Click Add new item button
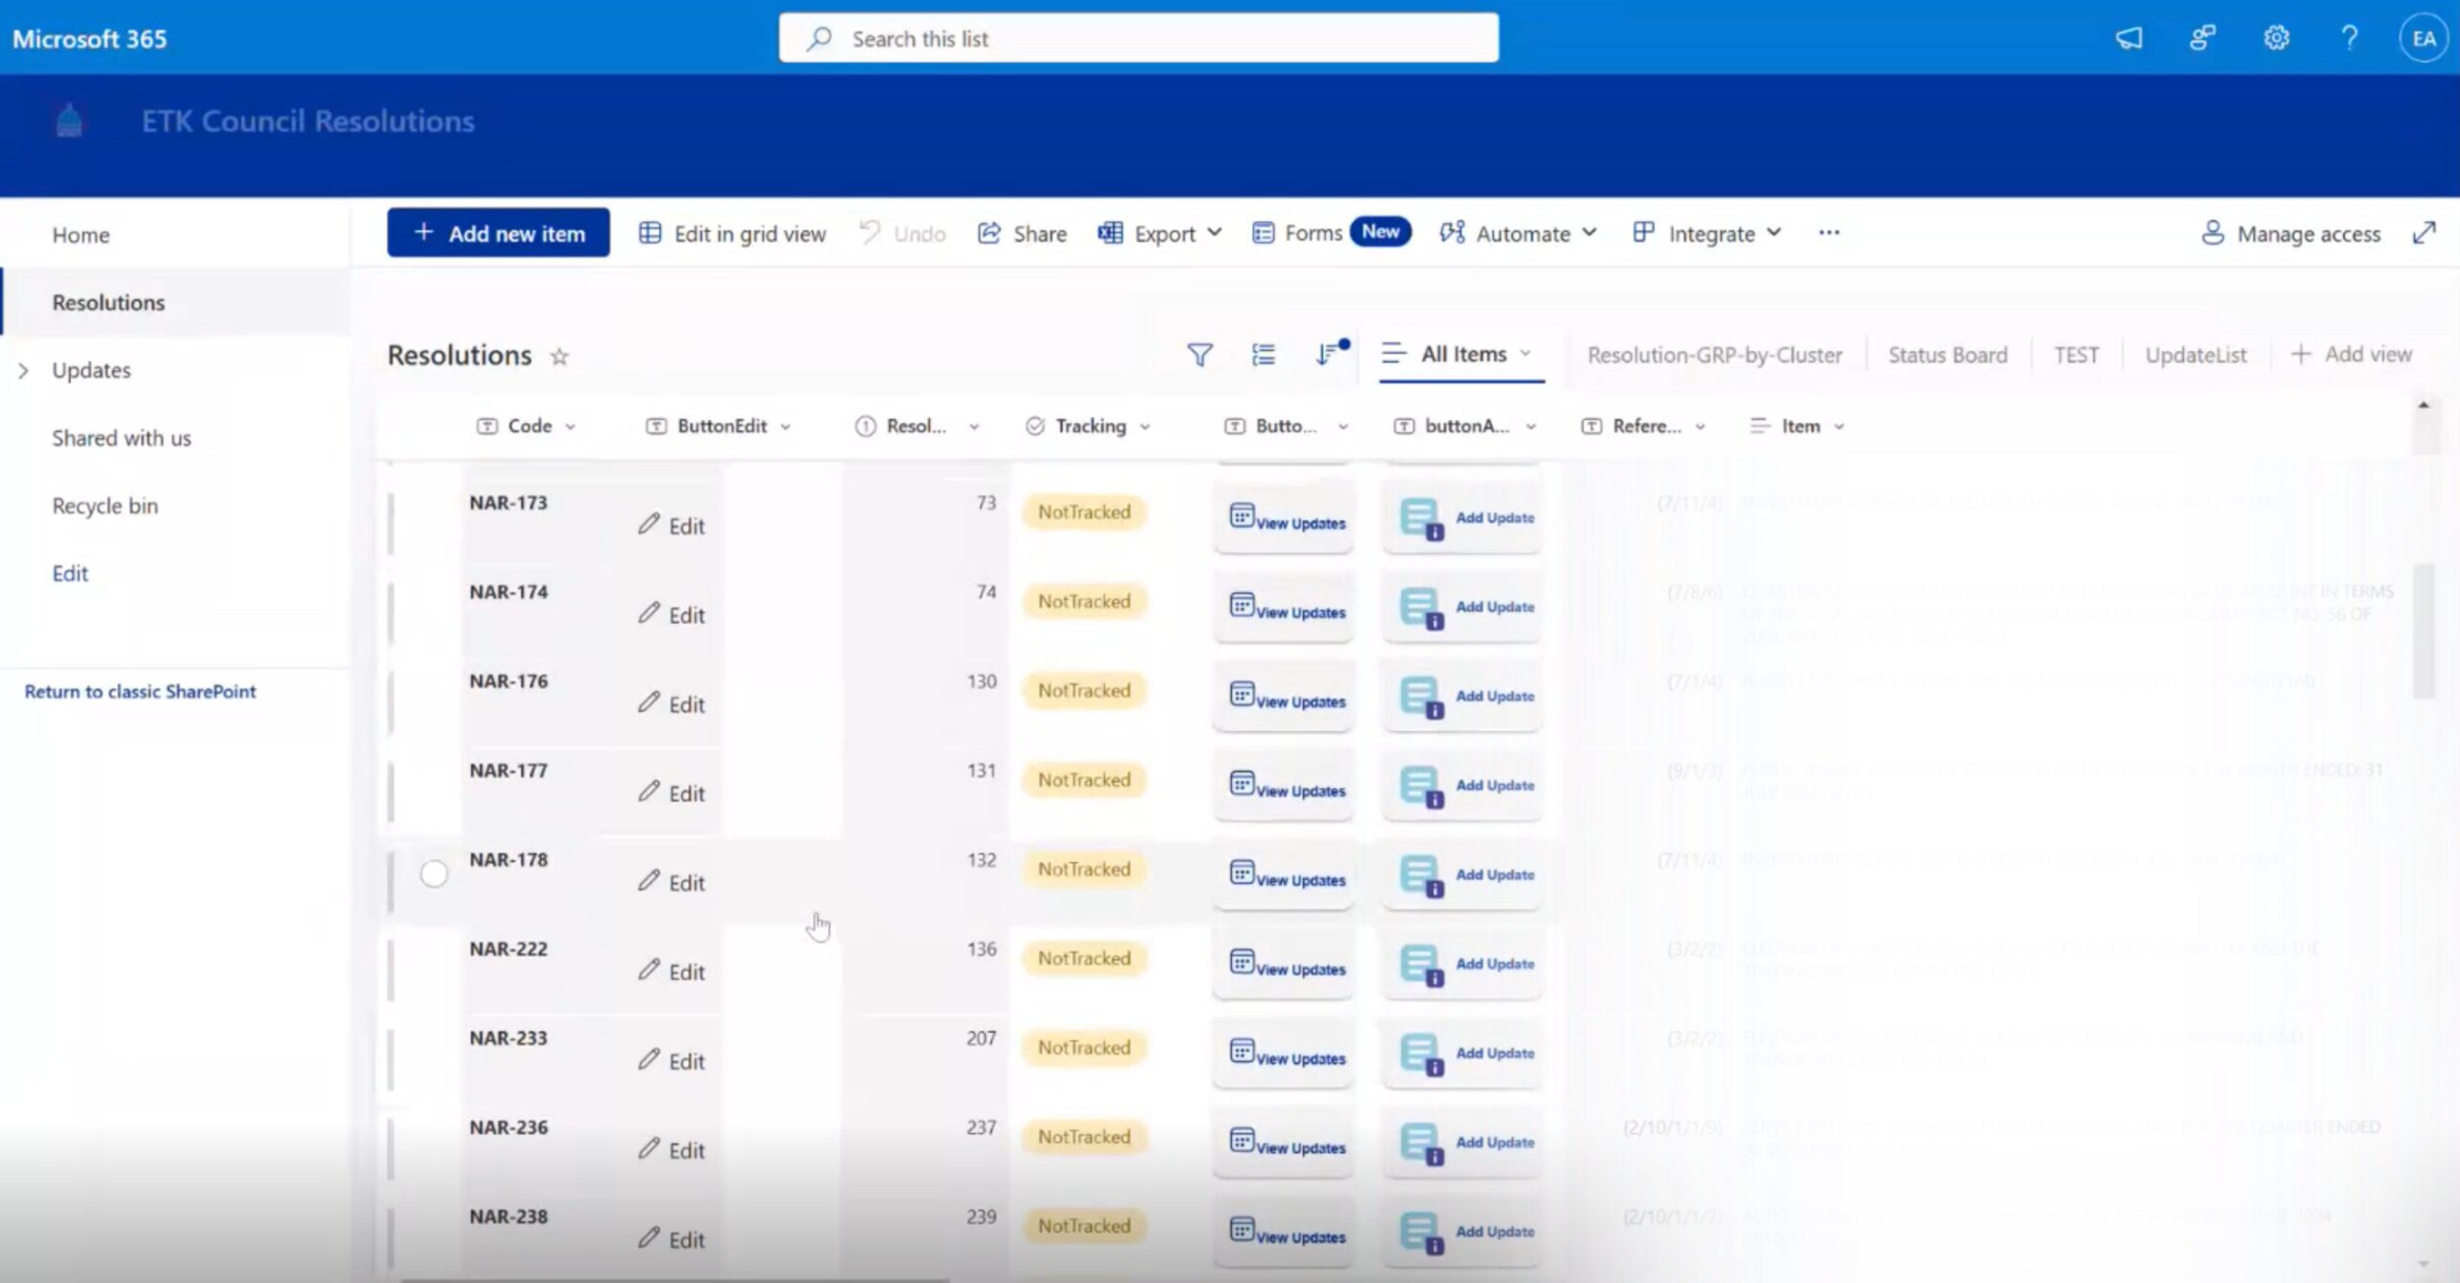This screenshot has height=1283, width=2460. coord(498,234)
